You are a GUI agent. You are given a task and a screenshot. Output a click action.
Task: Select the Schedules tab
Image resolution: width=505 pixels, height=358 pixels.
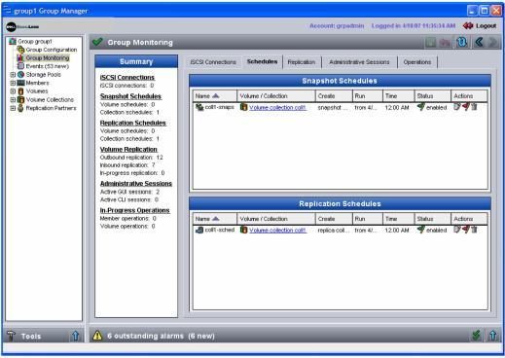pyautogui.click(x=262, y=61)
